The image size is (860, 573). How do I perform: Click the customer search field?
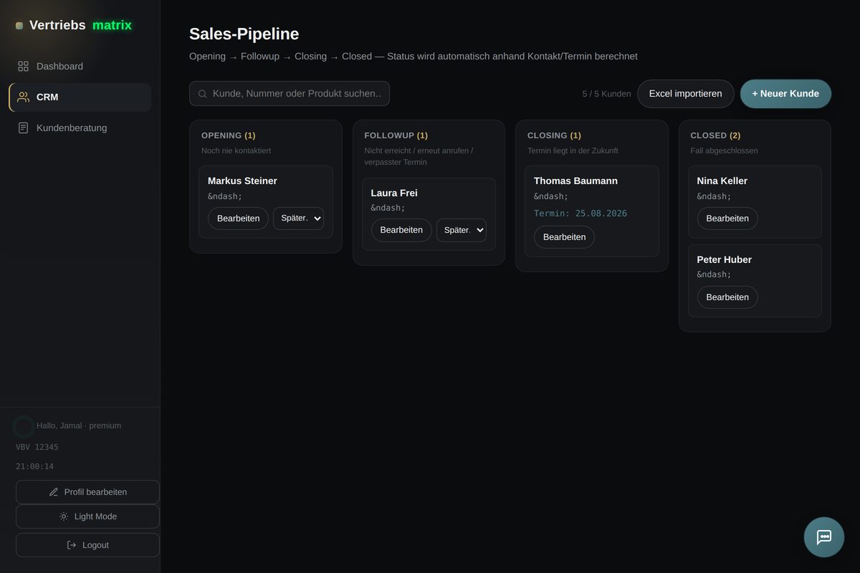pyautogui.click(x=290, y=94)
